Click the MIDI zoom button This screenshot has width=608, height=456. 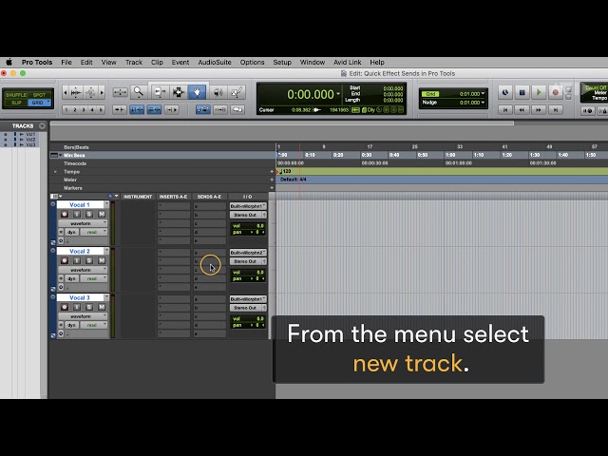pyautogui.click(x=91, y=92)
